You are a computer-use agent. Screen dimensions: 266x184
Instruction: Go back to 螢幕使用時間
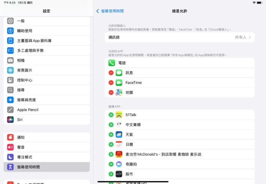click(110, 11)
